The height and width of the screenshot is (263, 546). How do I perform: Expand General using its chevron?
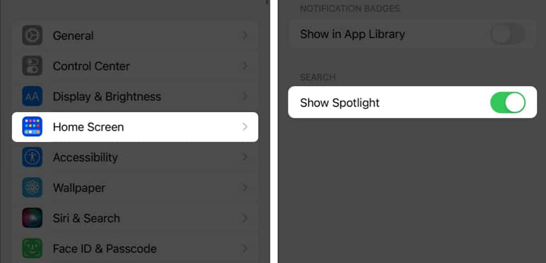click(245, 35)
